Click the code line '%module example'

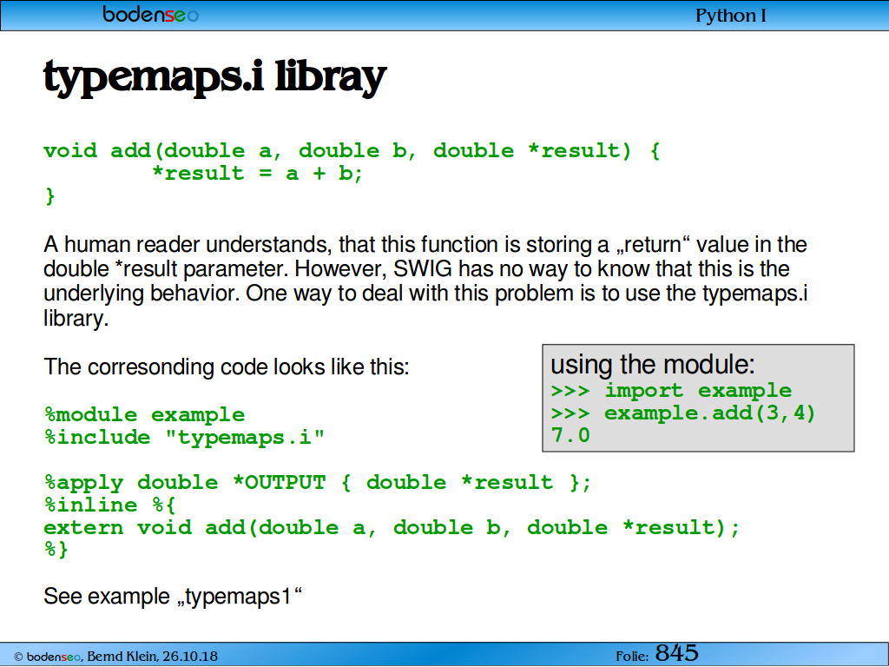tap(145, 414)
